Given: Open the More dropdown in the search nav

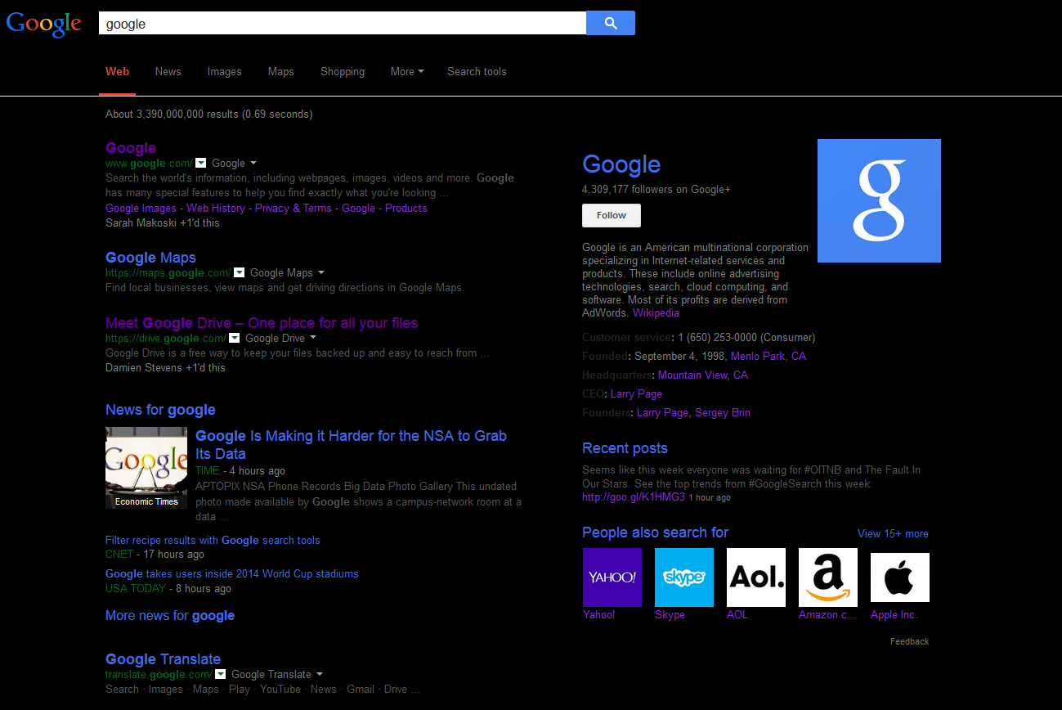Looking at the screenshot, I should (x=407, y=71).
